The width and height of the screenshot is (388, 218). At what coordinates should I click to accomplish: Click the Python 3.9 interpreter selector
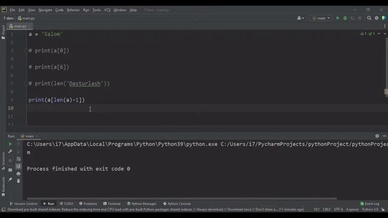tap(370, 210)
